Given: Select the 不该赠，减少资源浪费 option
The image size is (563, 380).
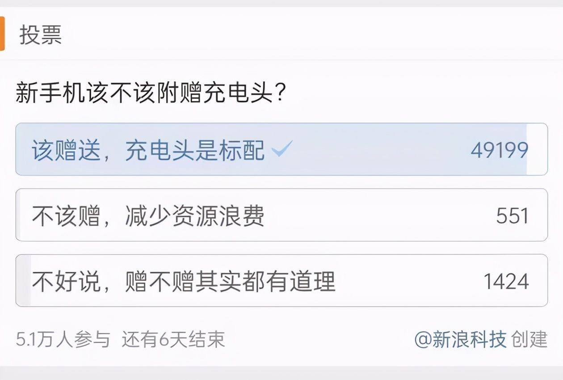Looking at the screenshot, I should tap(179, 215).
